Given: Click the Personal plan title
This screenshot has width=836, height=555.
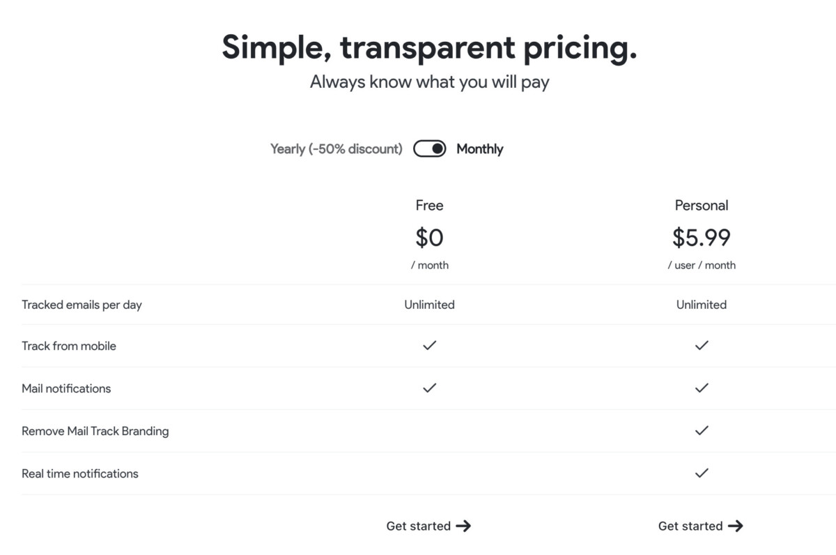Looking at the screenshot, I should [x=702, y=206].
